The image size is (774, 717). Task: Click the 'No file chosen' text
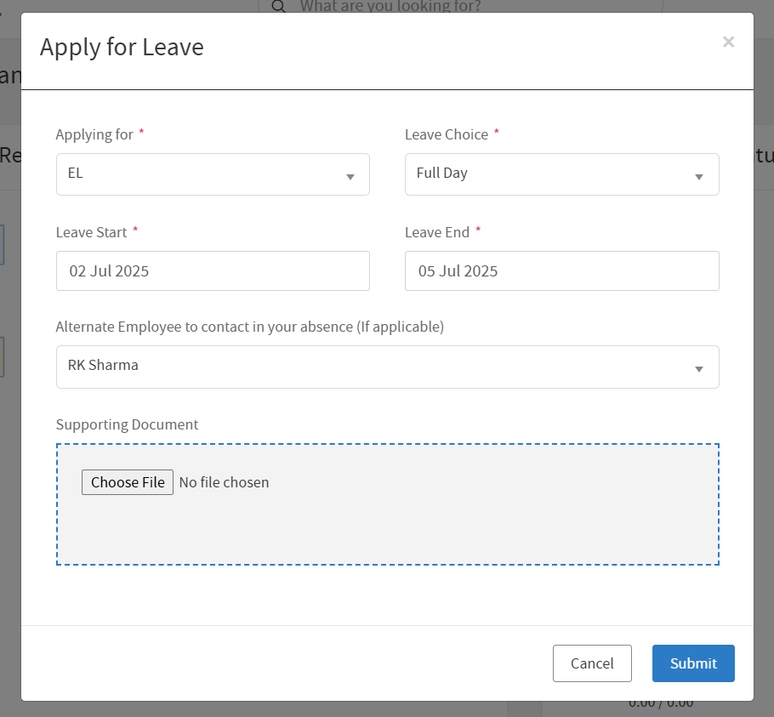(x=224, y=482)
